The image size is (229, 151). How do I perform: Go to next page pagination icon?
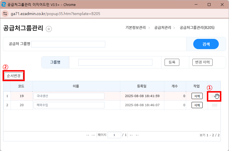(131, 135)
